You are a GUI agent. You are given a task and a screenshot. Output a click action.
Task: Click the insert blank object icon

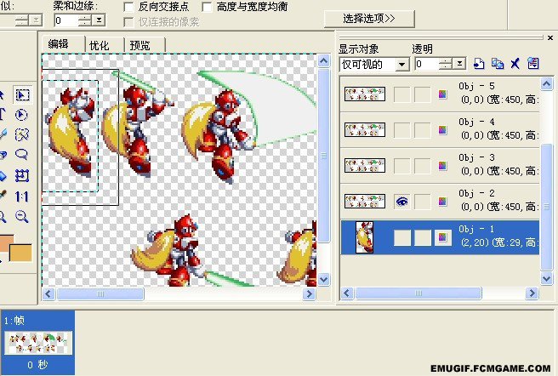tap(479, 64)
